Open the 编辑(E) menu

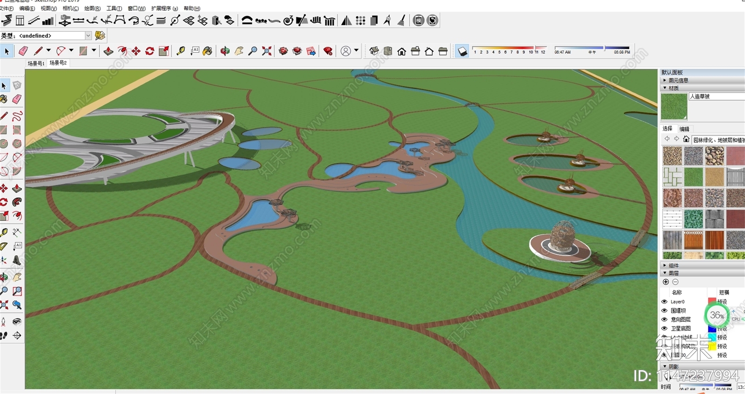(27, 8)
